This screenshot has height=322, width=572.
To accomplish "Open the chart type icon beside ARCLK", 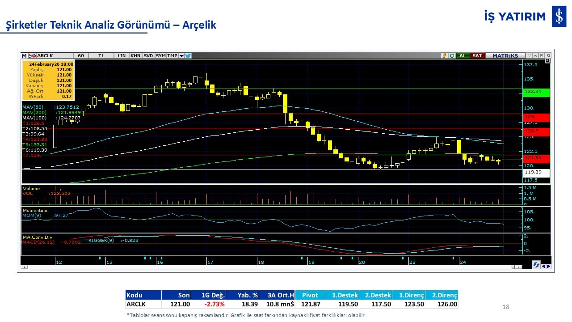I will point(32,56).
